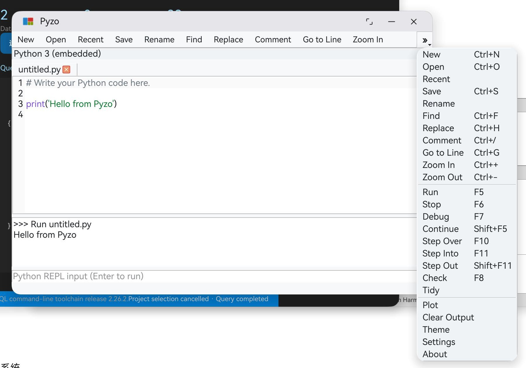Select Debug in the overflow menu
This screenshot has height=368, width=526.
point(467,217)
